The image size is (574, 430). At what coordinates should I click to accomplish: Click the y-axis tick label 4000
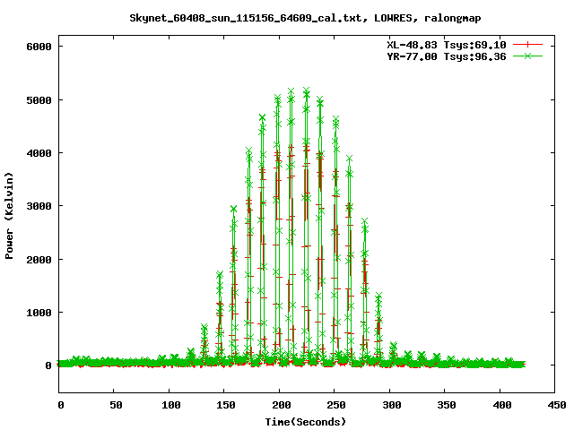coord(39,153)
